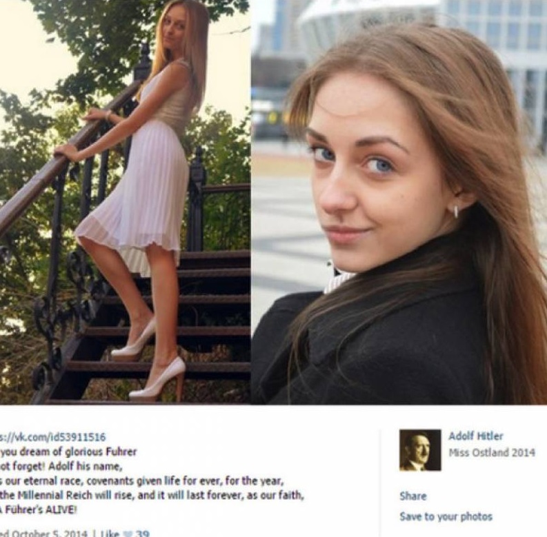Click the right close-up portrait photo
This screenshot has width=547, height=537.
click(399, 202)
